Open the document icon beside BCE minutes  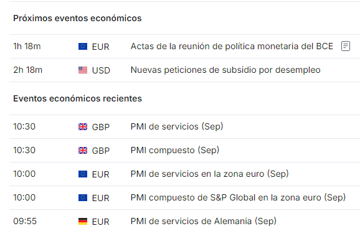coord(345,46)
